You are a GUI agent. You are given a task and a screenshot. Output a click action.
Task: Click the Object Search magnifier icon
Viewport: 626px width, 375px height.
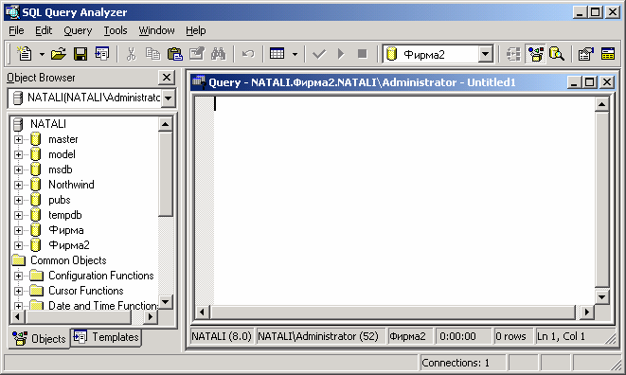pyautogui.click(x=557, y=54)
